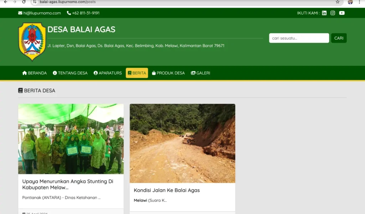365x214 pixels.
Task: Open the dirt road photo thumbnail
Action: [182, 143]
